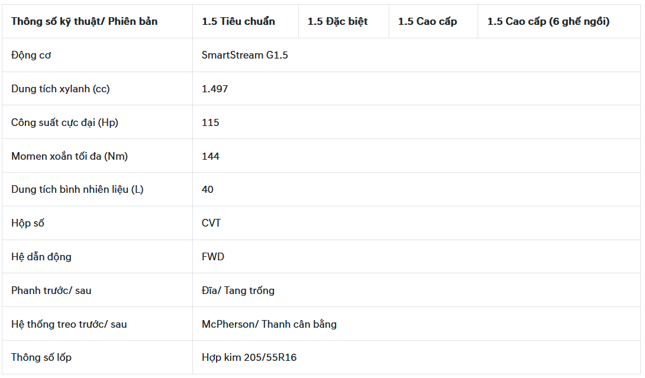Select 'Dung tích xylanh (cc)' label
This screenshot has height=378, width=645.
click(x=60, y=89)
